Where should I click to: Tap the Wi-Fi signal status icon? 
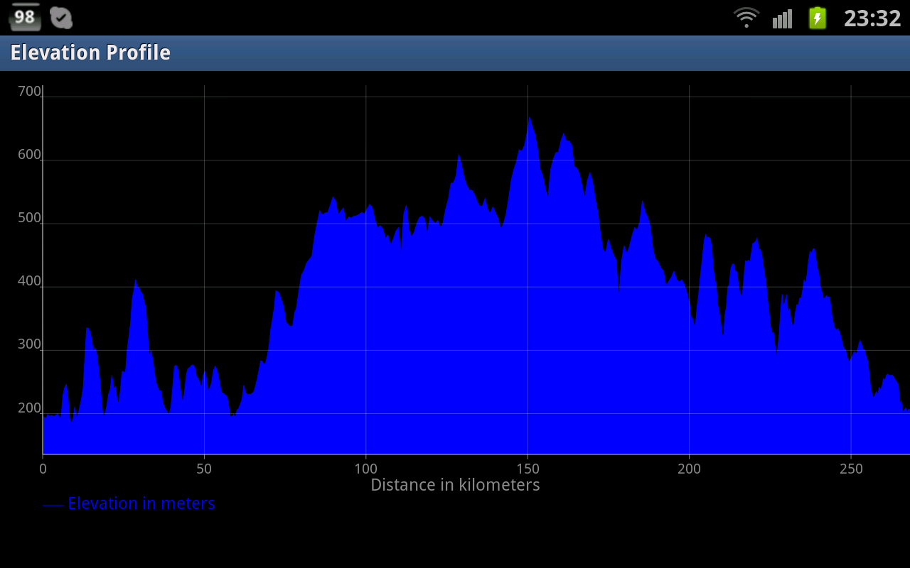pos(746,17)
